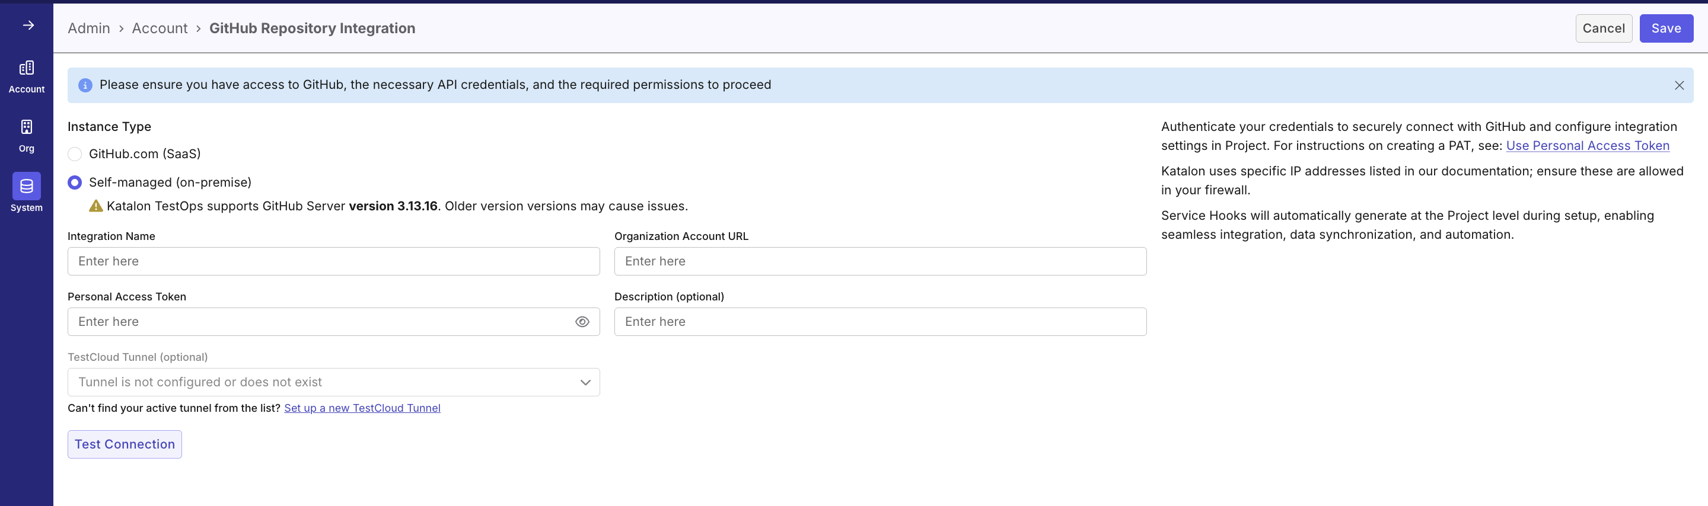Dismiss the blue info banner

pyautogui.click(x=1679, y=85)
